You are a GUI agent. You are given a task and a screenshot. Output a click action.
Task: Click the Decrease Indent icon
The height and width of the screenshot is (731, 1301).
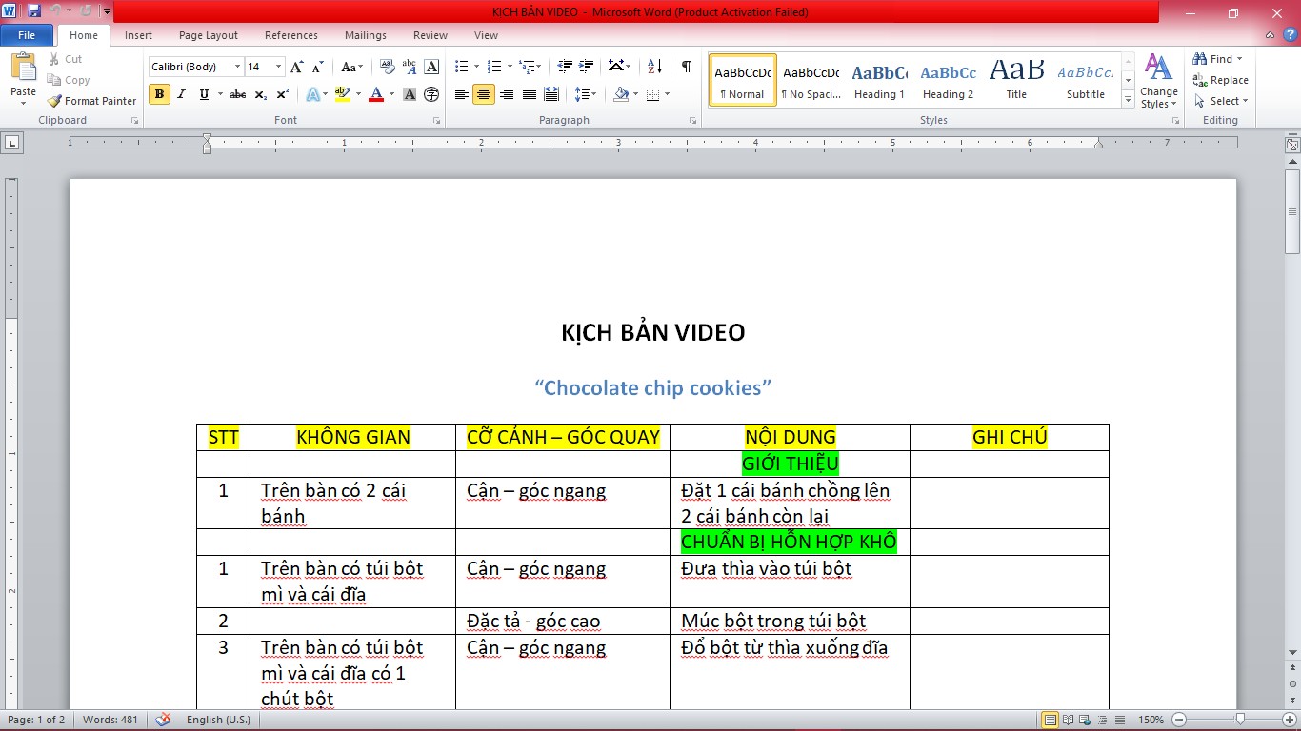tap(565, 67)
